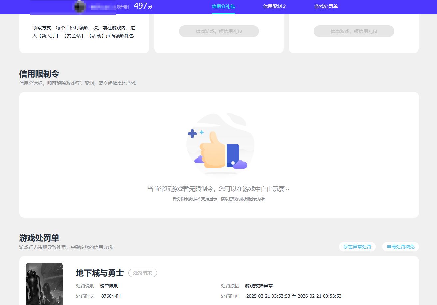Go to the 游戏处罚单 header tab
The height and width of the screenshot is (305, 437).
point(326,6)
